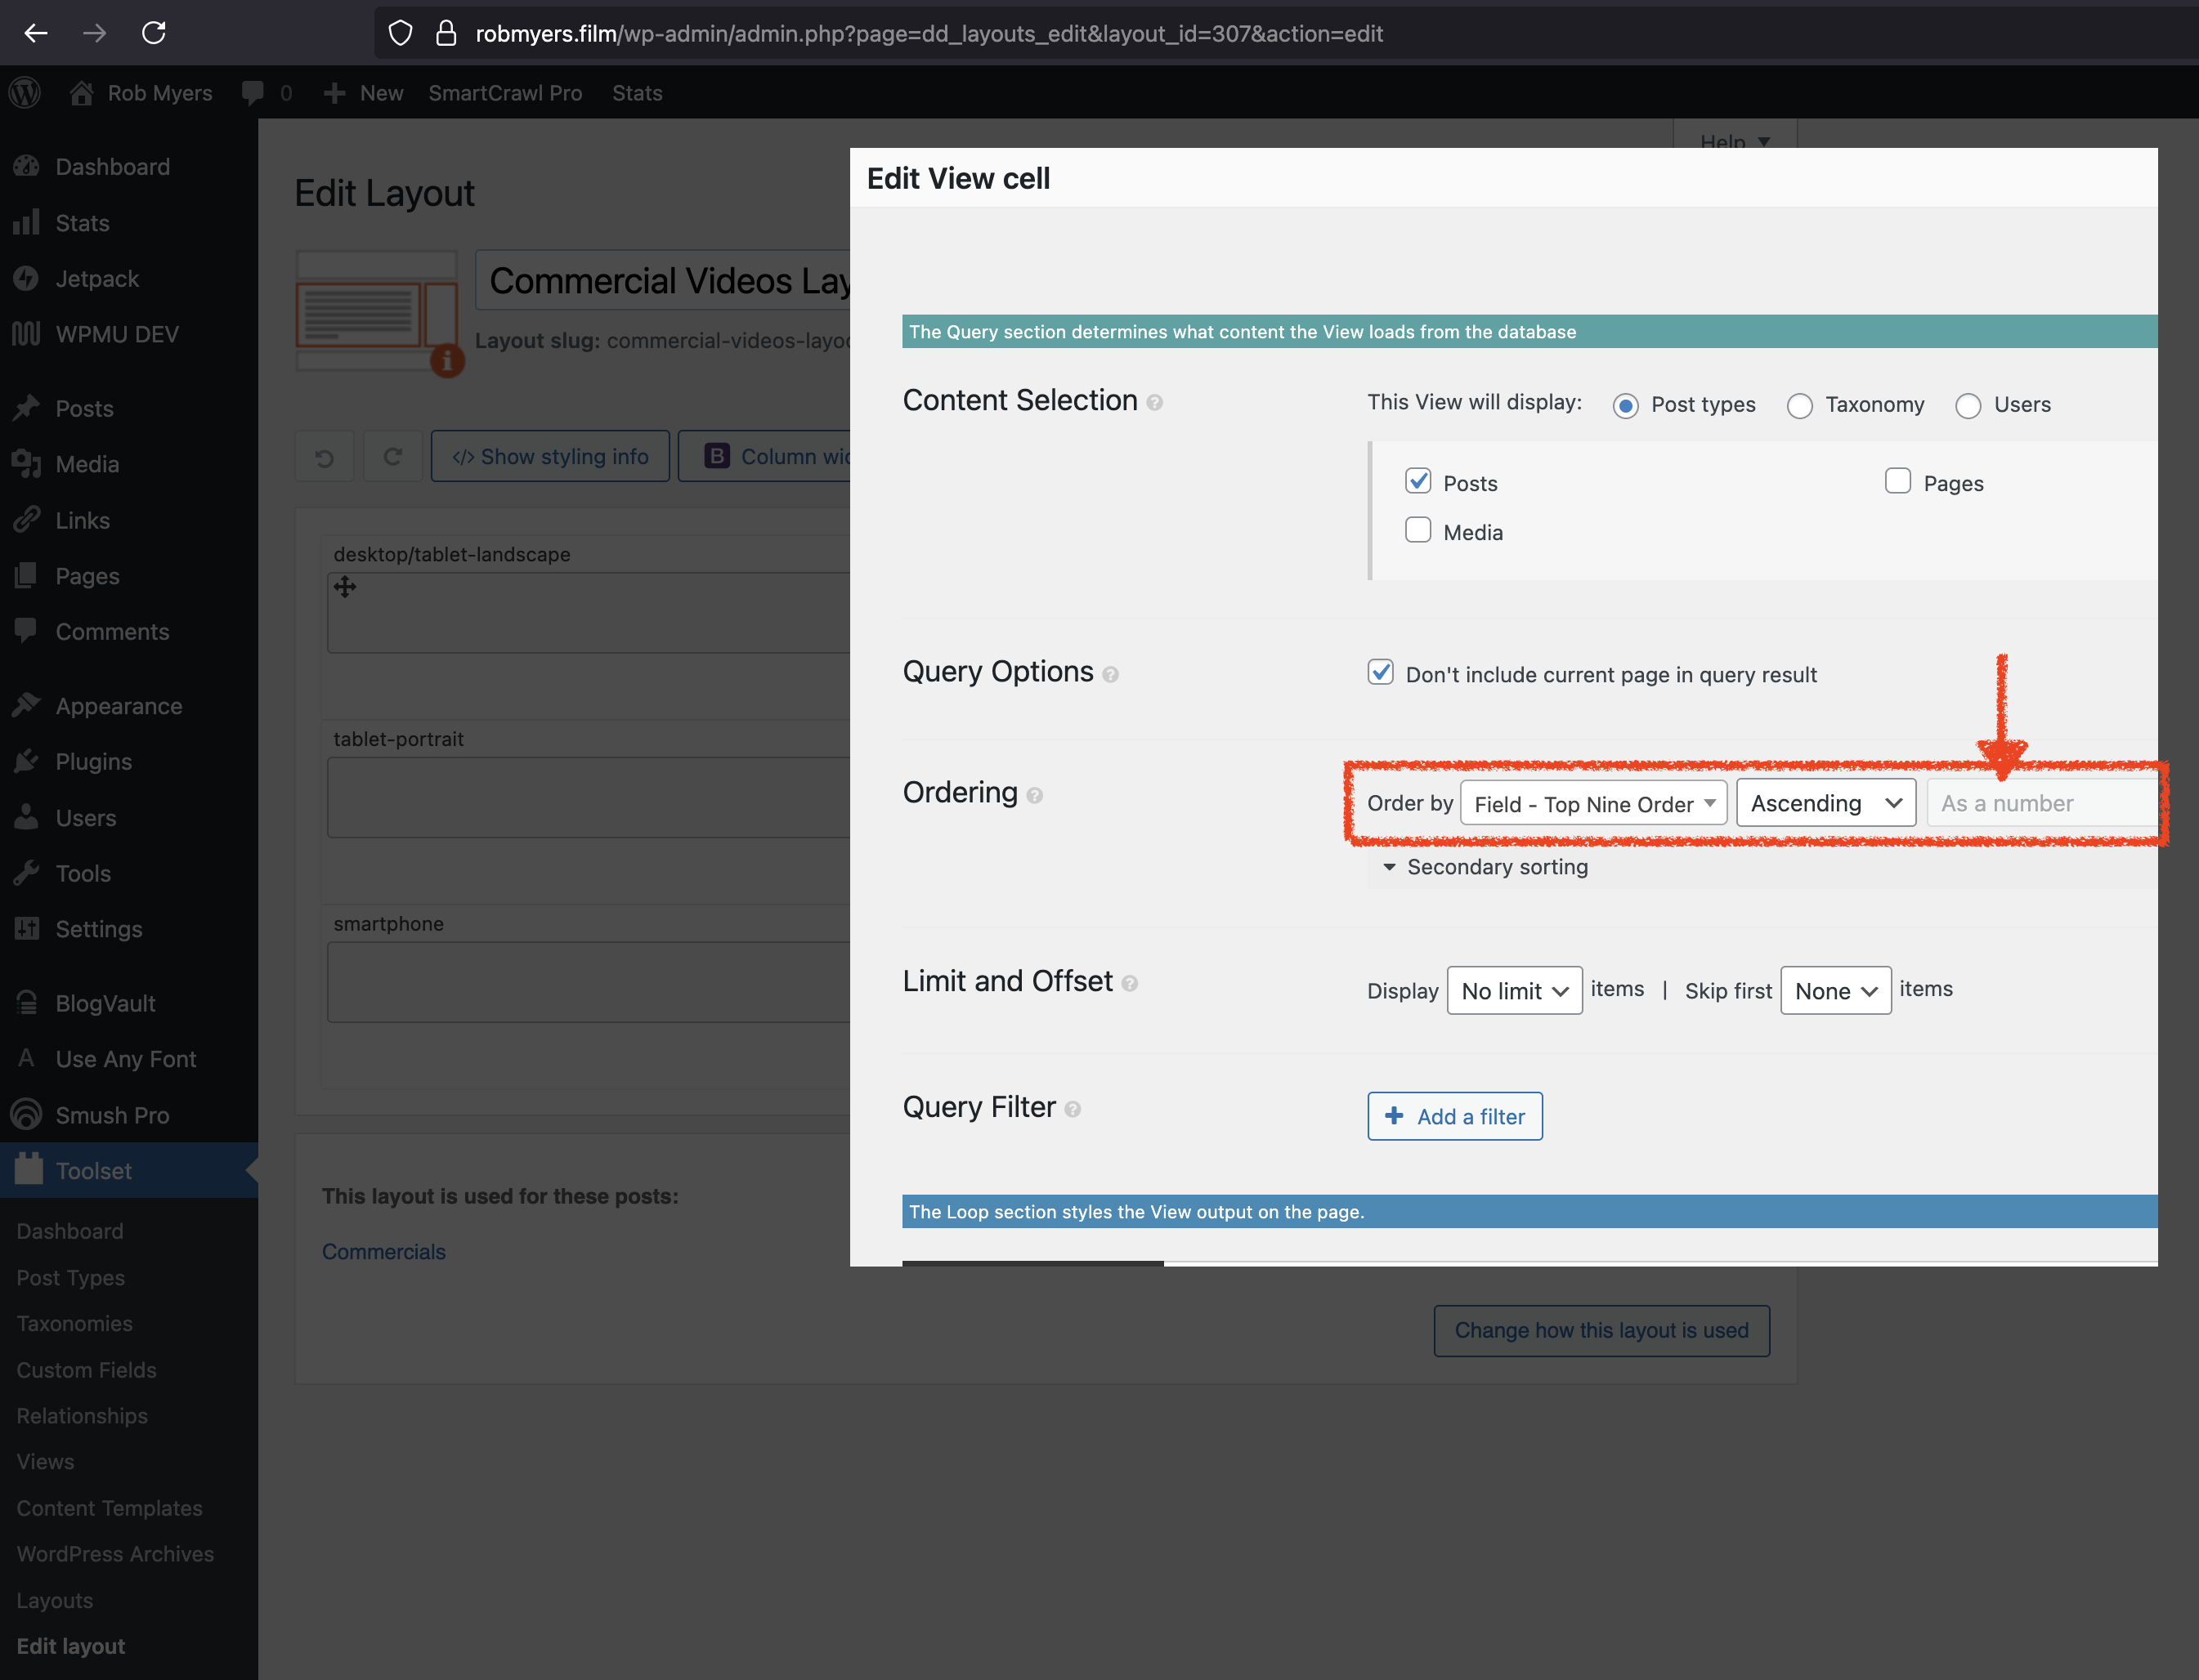Click the comments bubble icon in admin bar
2199x1680 pixels.
point(253,93)
